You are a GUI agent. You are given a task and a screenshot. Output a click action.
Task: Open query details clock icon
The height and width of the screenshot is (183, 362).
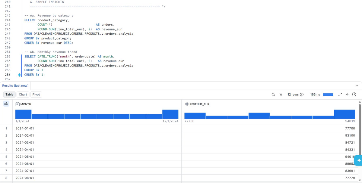[x=354, y=95]
